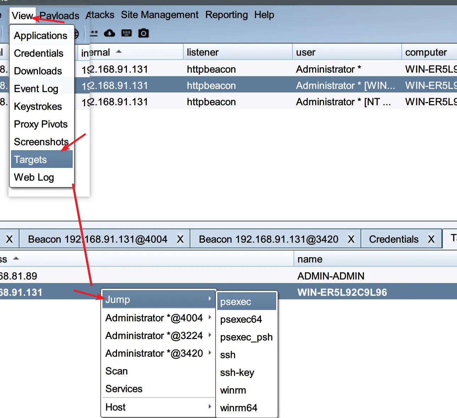The height and width of the screenshot is (418, 457).
Task: Expand the Host submenu
Action: pos(159,407)
